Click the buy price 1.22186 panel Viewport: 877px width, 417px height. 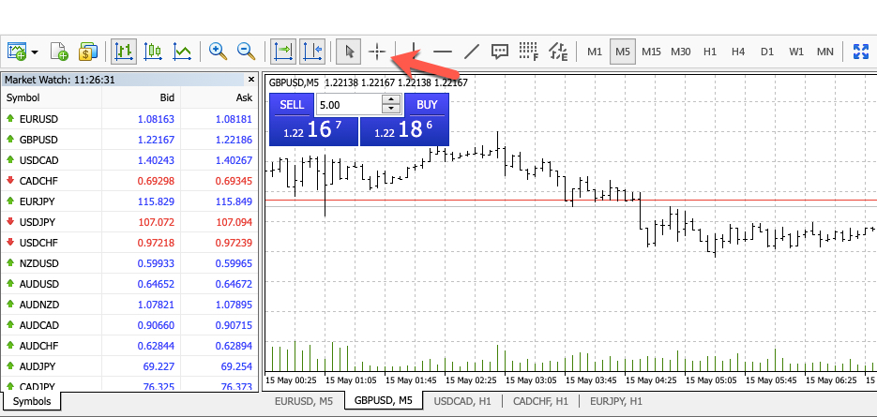point(404,131)
